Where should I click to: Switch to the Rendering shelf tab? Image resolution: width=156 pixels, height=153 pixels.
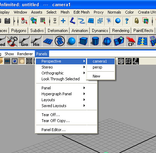point(121,31)
